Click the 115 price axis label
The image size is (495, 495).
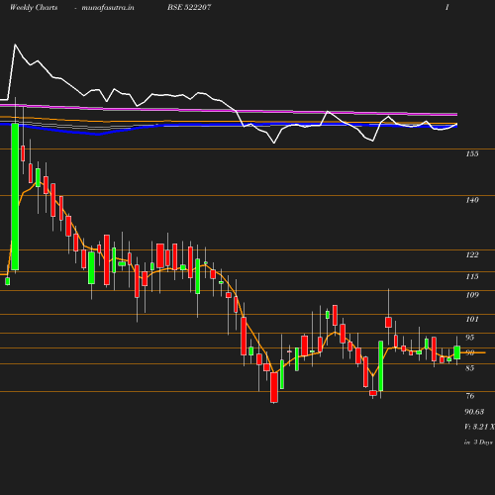click(472, 276)
